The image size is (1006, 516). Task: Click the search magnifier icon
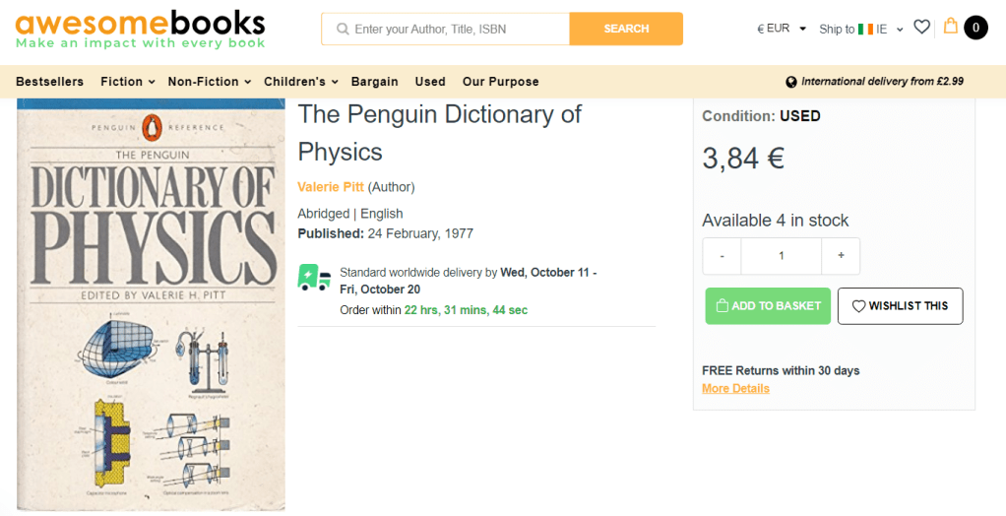[x=343, y=30]
